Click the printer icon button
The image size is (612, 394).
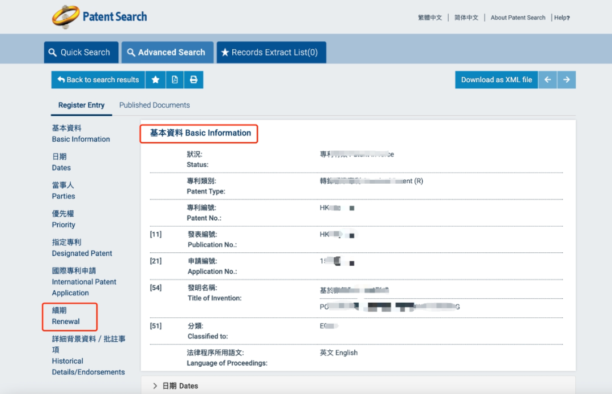coord(193,80)
